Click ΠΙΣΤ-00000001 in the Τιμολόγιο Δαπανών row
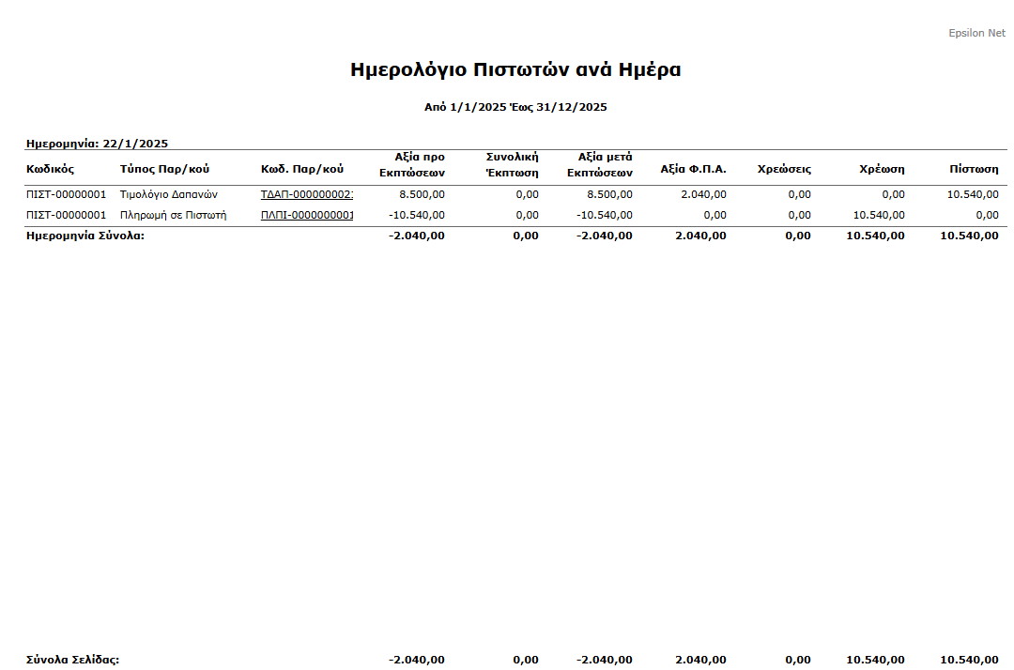This screenshot has width=1014, height=670. (66, 194)
